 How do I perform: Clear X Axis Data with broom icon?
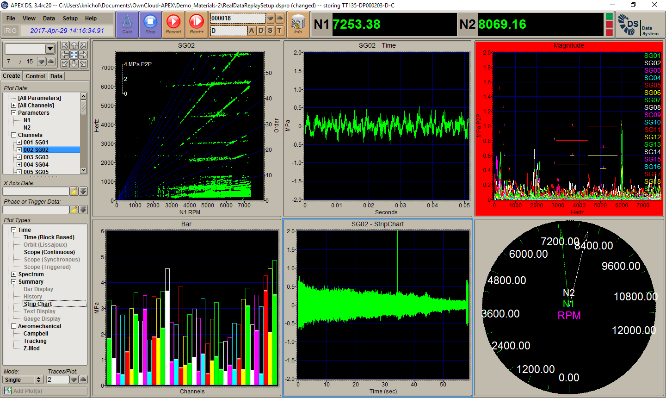point(74,191)
